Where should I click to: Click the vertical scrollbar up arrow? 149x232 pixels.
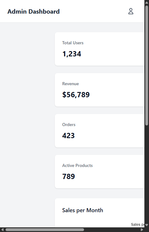[147, 2]
